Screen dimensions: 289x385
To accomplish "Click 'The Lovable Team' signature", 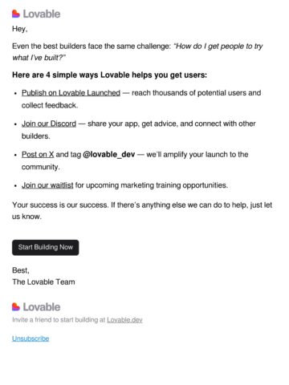I will 43,282.
